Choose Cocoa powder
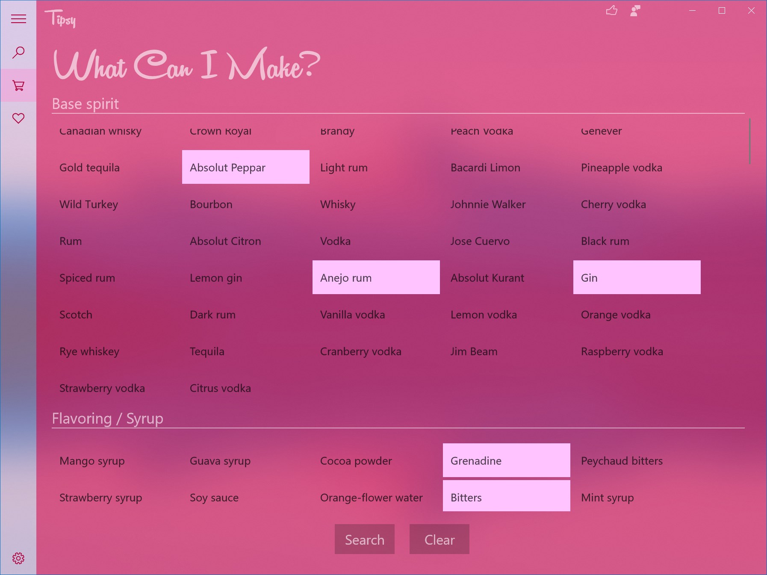 pyautogui.click(x=376, y=460)
